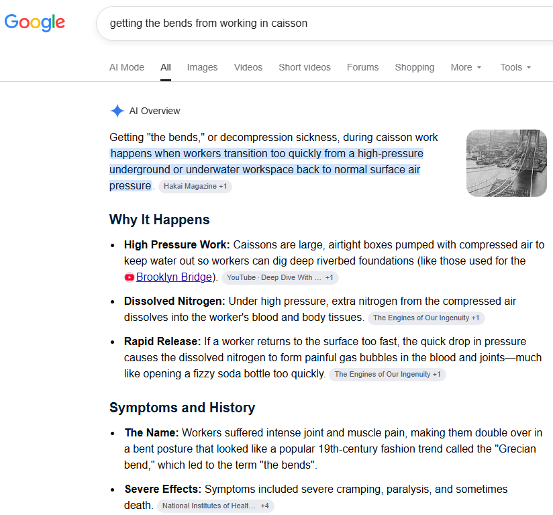This screenshot has height=515, width=553.
Task: Click the YouTube icon beside Brooklyn Bridge
Action: pos(129,277)
